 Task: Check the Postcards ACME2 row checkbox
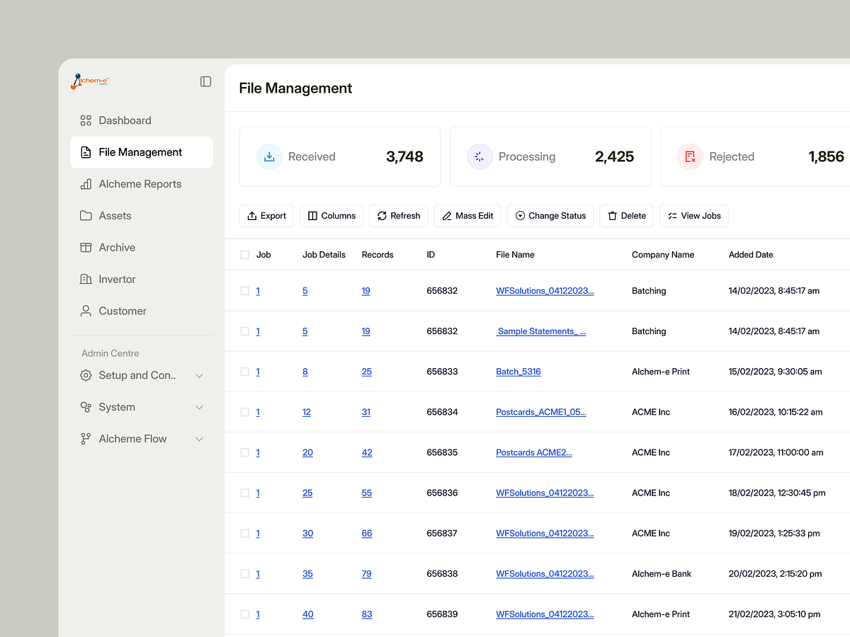click(245, 452)
